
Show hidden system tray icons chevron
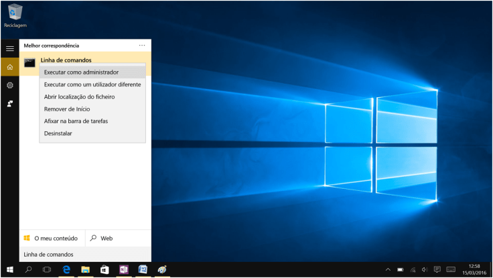pos(389,269)
